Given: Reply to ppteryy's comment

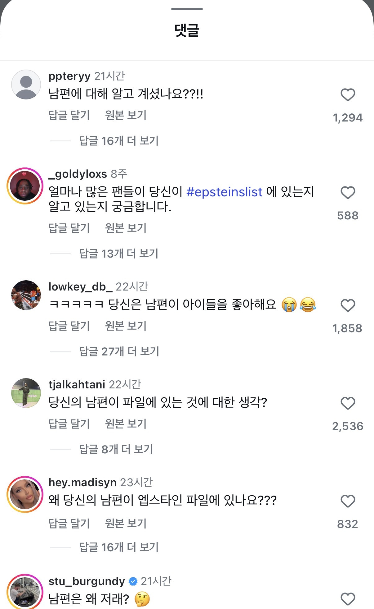Looking at the screenshot, I should (69, 115).
